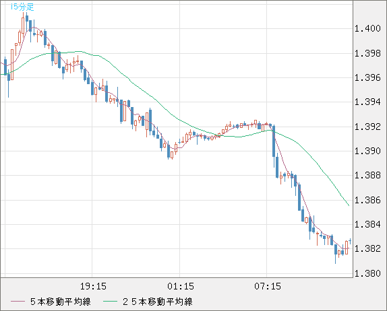Click the 1.390 price axis label
The image size is (387, 311).
367,151
